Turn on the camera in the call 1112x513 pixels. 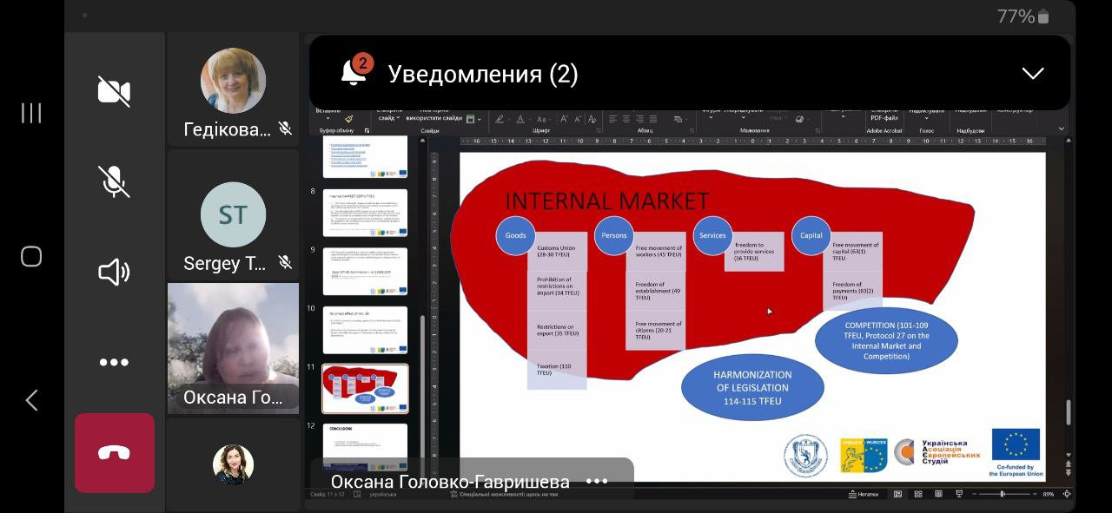pyautogui.click(x=114, y=91)
